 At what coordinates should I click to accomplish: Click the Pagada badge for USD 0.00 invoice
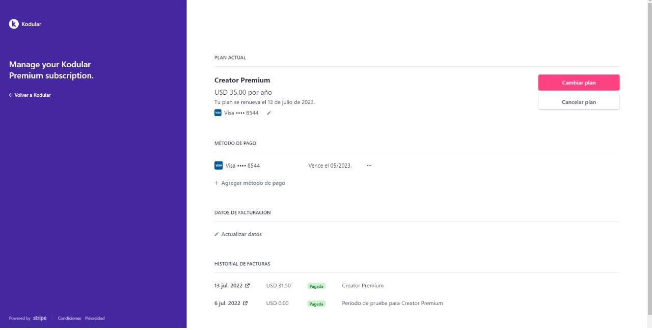[316, 304]
